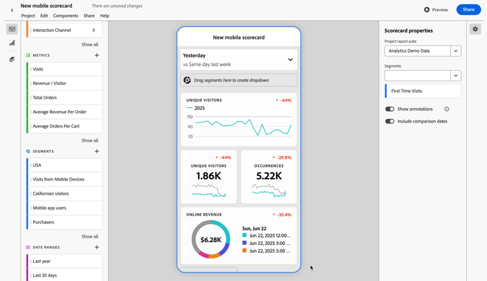The width and height of the screenshot is (487, 281).
Task: Click the Analytics Demo Data report suite field
Action: pos(418,51)
